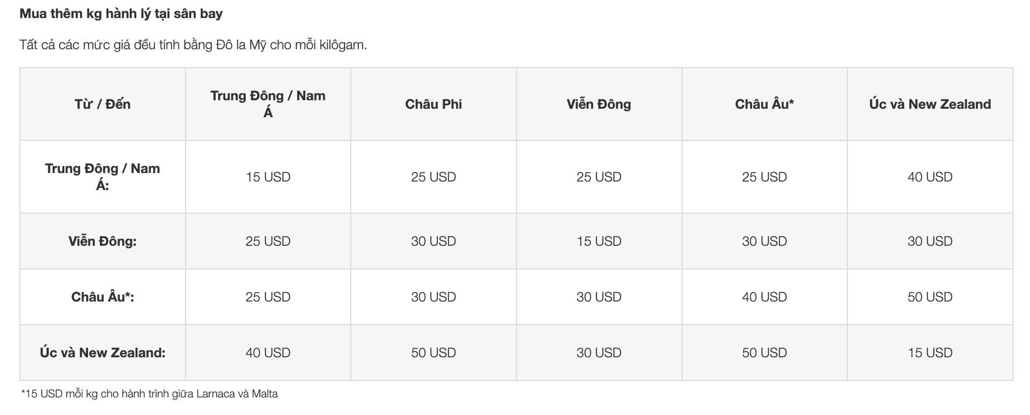The width and height of the screenshot is (1030, 415).
Task: Click 15 USD in Viễn Đông row
Action: pos(599,241)
